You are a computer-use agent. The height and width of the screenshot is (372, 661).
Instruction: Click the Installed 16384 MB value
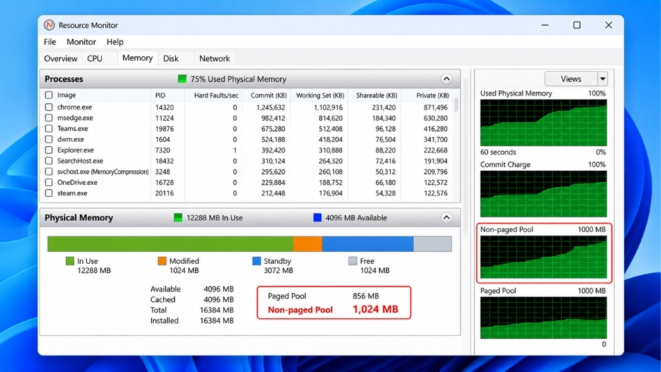[216, 321]
